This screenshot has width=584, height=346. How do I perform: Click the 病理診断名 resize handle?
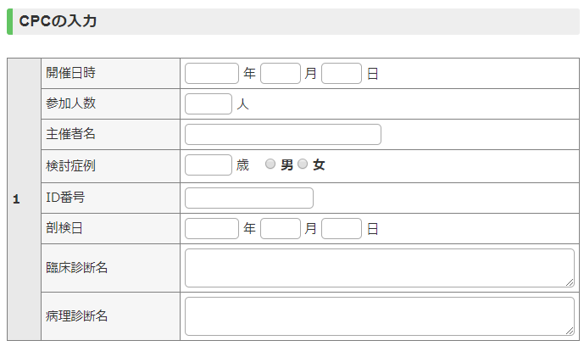(x=570, y=332)
